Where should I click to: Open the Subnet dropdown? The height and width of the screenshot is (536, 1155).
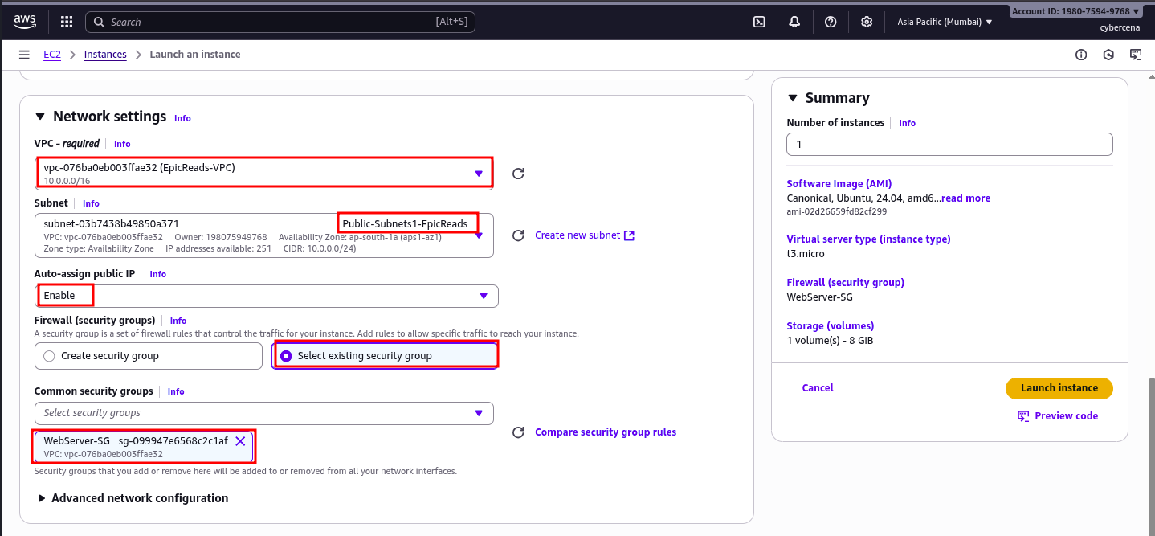coord(264,235)
